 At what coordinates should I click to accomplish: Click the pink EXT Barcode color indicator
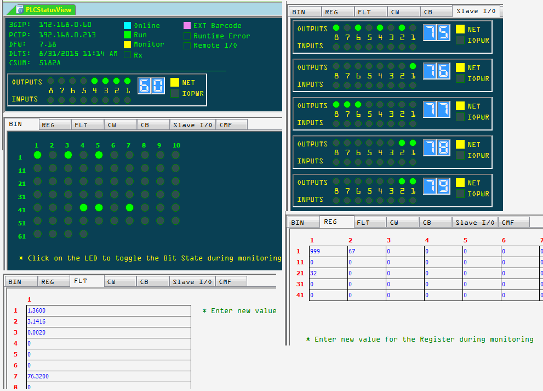pos(187,26)
